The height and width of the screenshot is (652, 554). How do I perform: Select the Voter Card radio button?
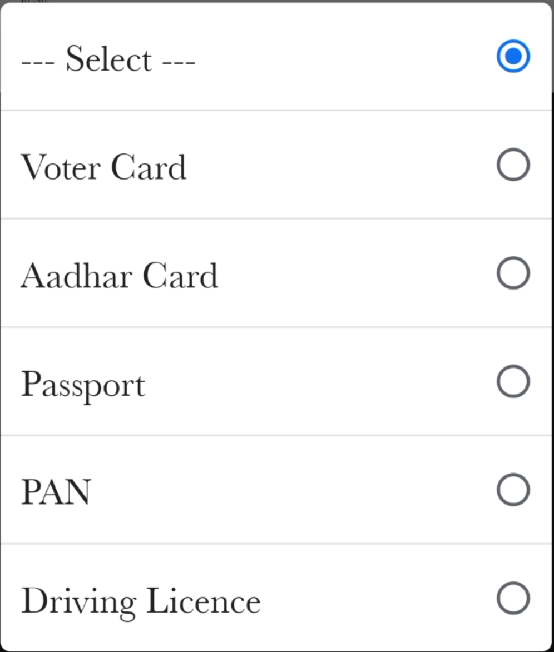click(x=512, y=165)
